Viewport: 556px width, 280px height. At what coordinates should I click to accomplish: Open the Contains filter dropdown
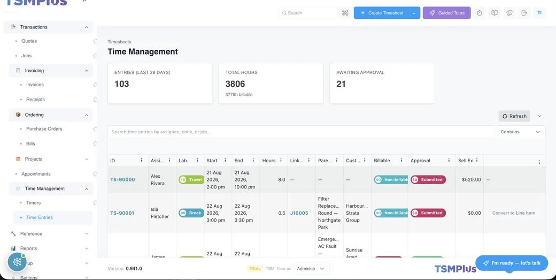521,132
